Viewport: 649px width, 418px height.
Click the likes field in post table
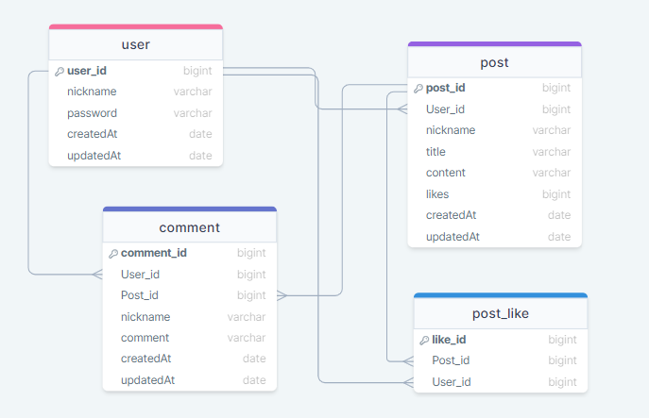click(495, 194)
